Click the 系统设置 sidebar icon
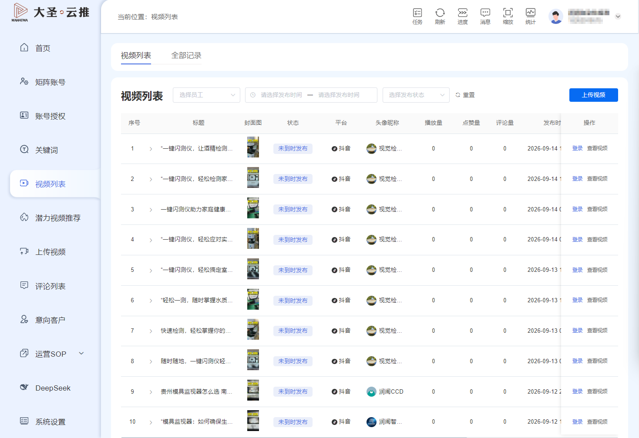Screen dimensions: 639x438 (24, 421)
